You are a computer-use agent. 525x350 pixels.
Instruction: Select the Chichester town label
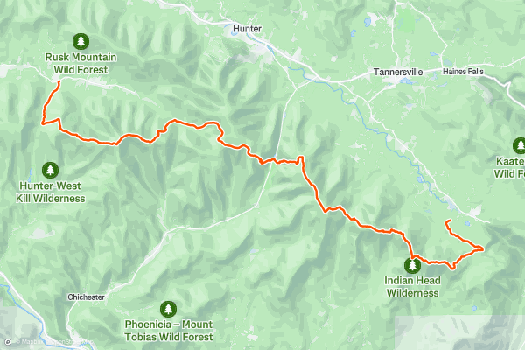point(86,297)
